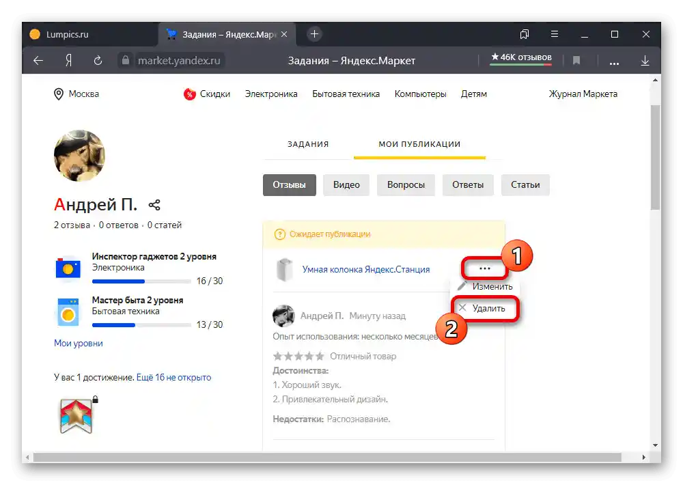
Task: Click the Ожидает публикации question mark icon
Action: tap(279, 234)
